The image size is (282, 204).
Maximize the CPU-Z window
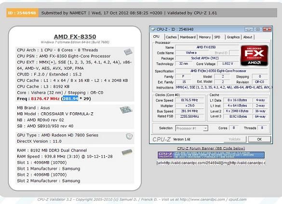(258, 29)
